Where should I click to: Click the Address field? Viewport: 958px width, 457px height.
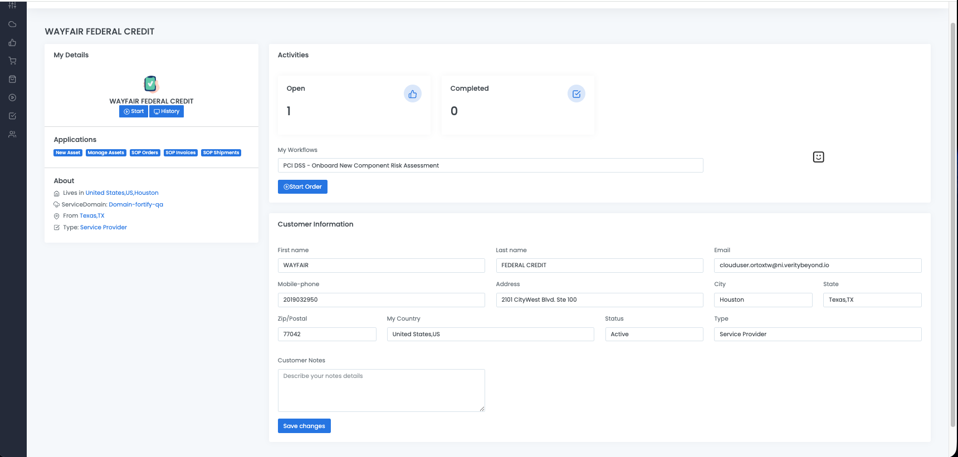(599, 300)
